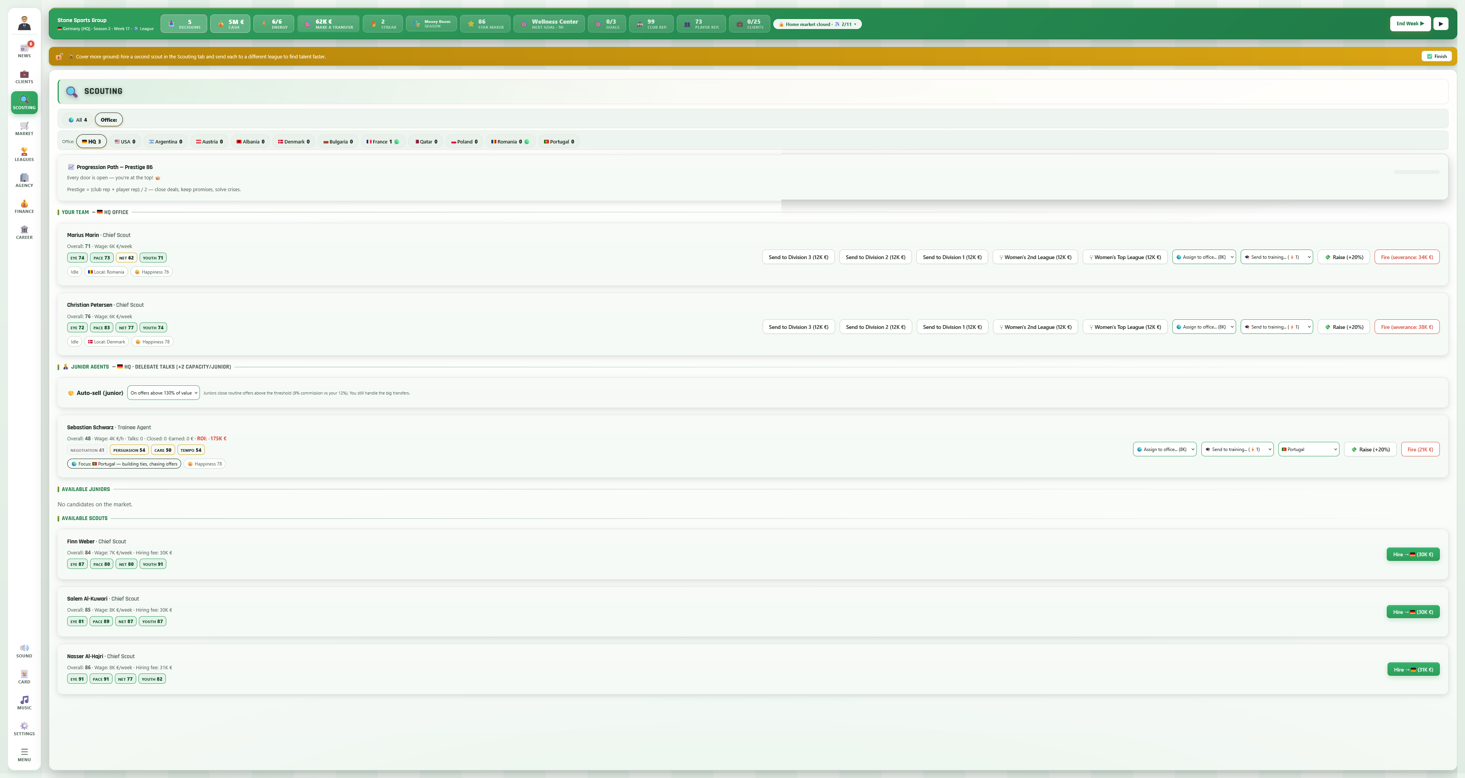Open the Leagues trophy icon

click(x=24, y=154)
